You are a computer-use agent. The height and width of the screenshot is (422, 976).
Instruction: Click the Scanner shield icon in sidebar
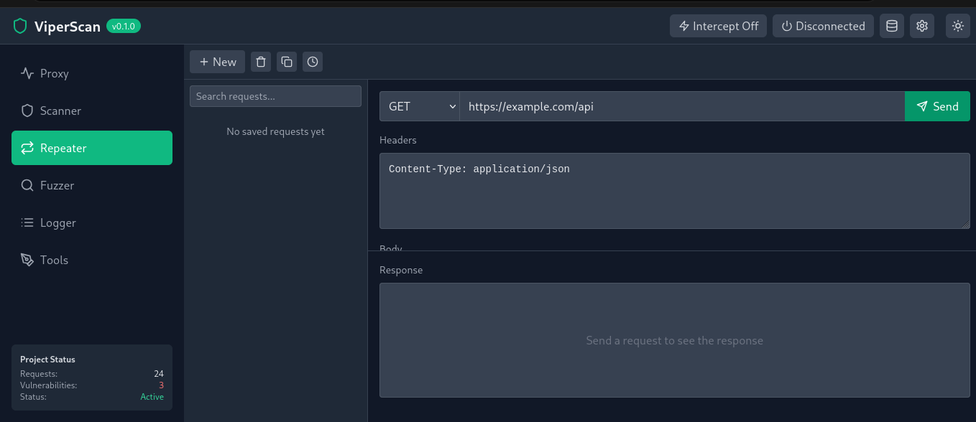click(x=27, y=111)
